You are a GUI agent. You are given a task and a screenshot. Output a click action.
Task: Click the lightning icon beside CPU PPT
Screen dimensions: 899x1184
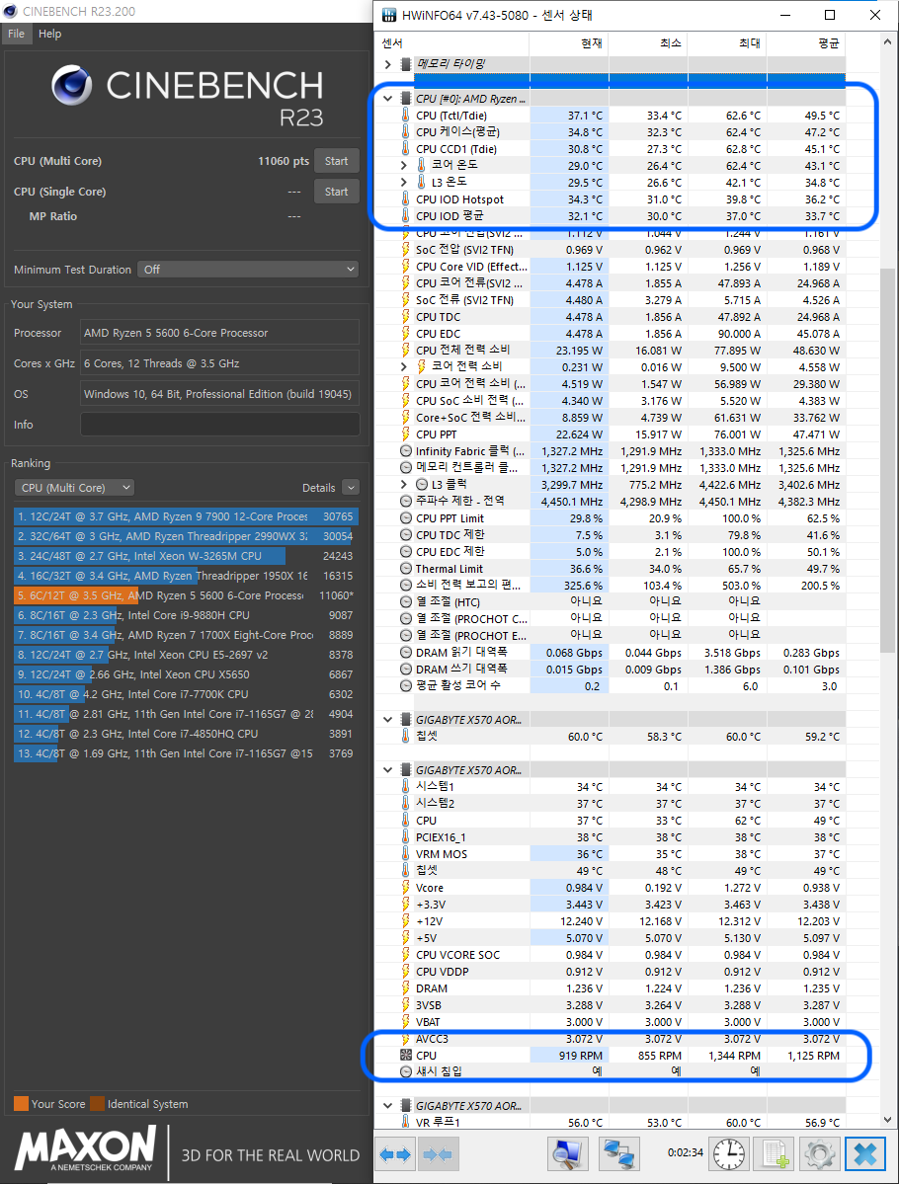coord(406,434)
